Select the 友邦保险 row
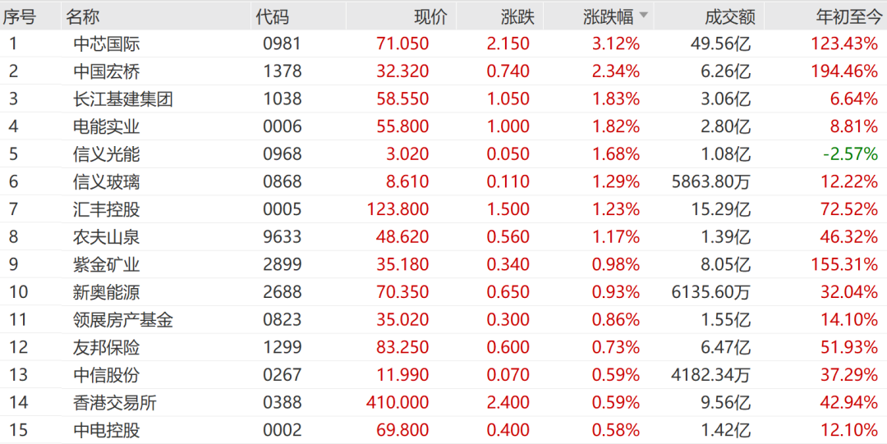The image size is (887, 444). 107,347
